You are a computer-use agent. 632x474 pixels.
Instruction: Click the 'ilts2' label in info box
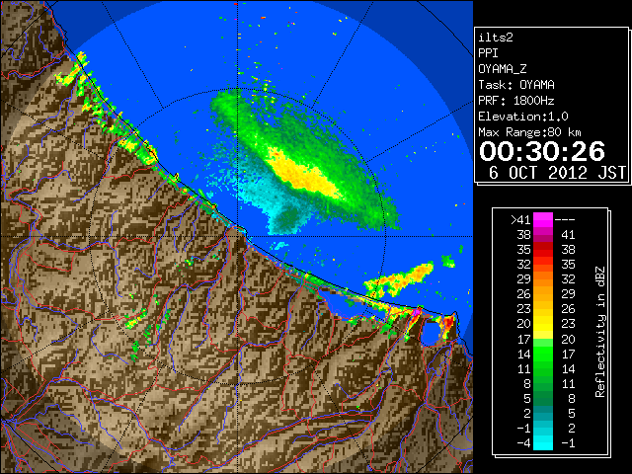point(496,38)
